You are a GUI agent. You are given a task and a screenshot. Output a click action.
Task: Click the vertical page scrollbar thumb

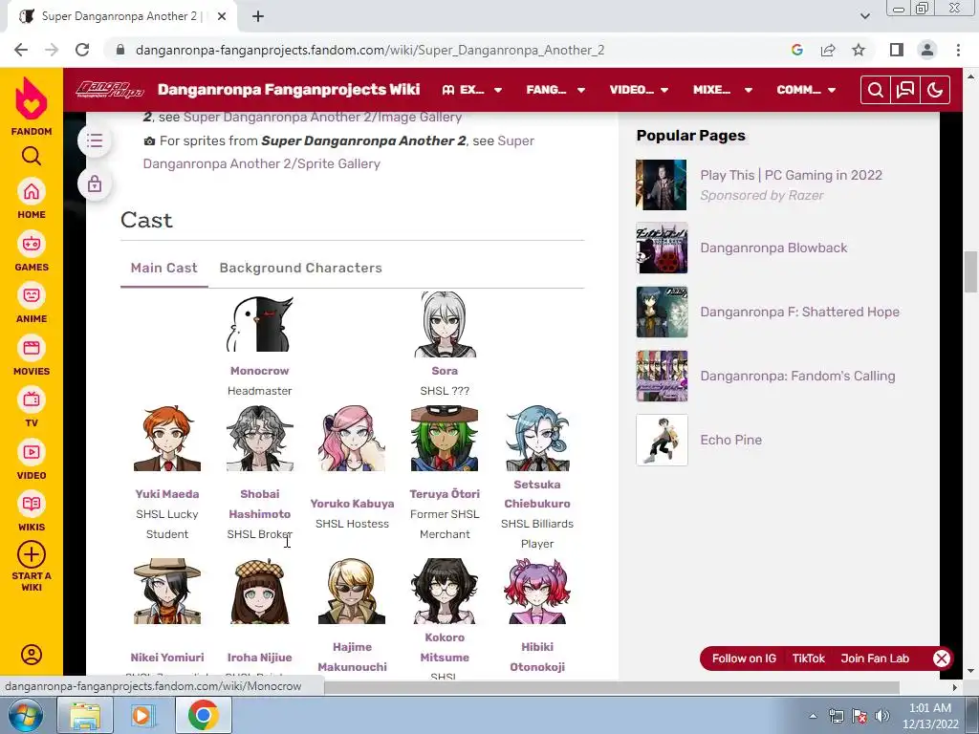click(970, 272)
